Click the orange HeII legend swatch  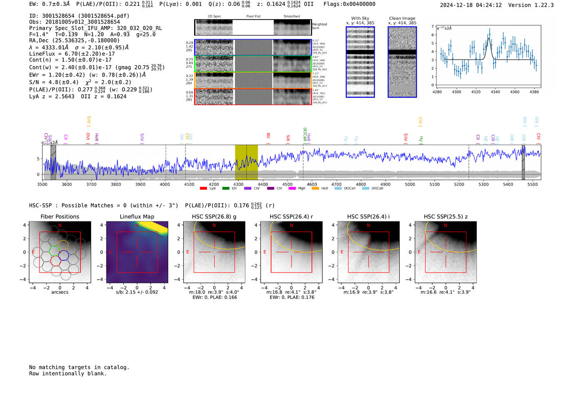point(315,189)
